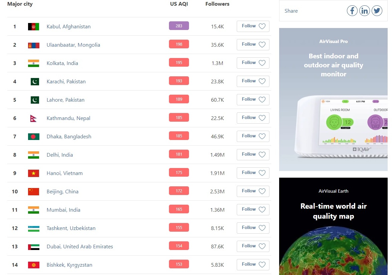The image size is (392, 275).
Task: Open Ulaanbaatar, Mongolia city link
Action: click(73, 45)
